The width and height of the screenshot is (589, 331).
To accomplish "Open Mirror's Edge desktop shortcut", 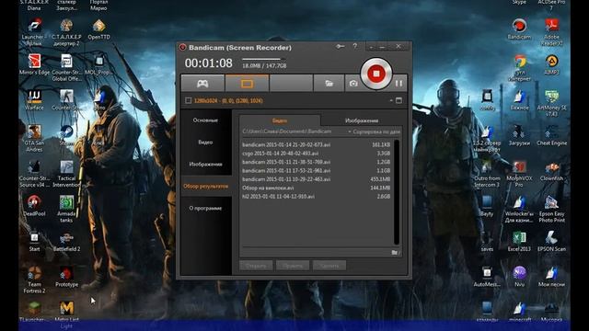I will (x=34, y=64).
